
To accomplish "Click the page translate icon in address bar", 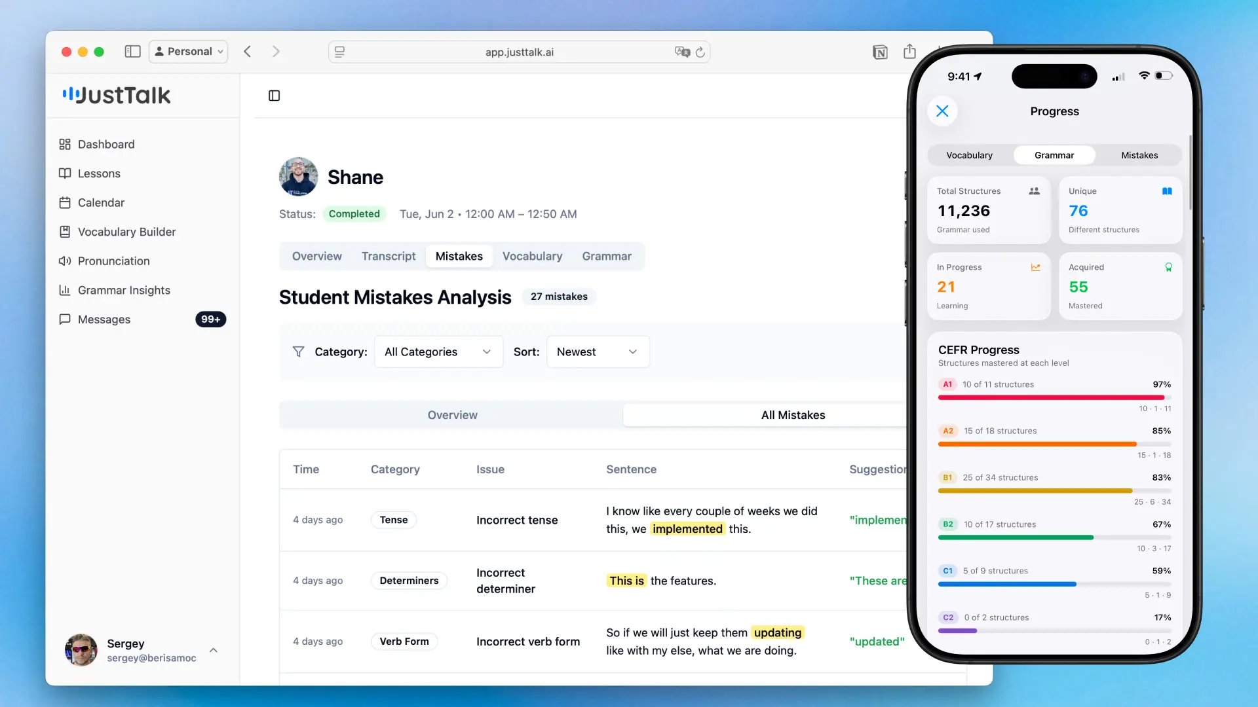I will [682, 52].
